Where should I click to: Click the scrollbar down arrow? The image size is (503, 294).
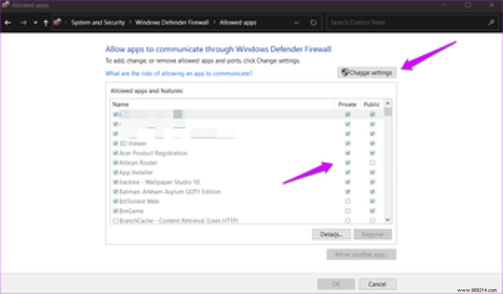pyautogui.click(x=387, y=220)
